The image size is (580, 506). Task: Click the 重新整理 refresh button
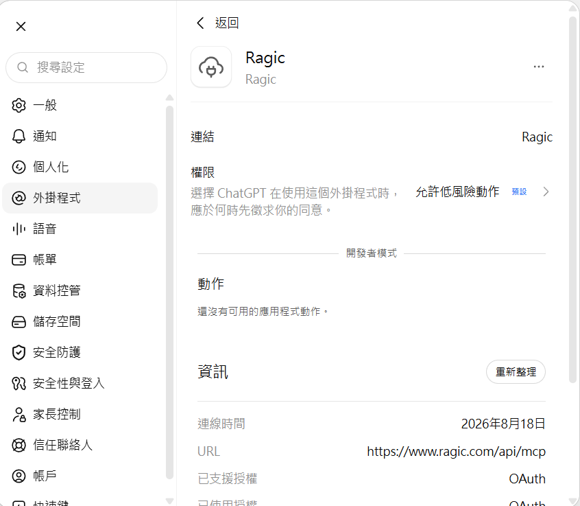click(516, 372)
